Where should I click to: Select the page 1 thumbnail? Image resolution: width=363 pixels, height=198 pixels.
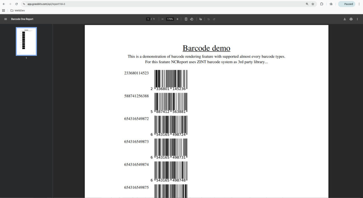tap(26, 41)
